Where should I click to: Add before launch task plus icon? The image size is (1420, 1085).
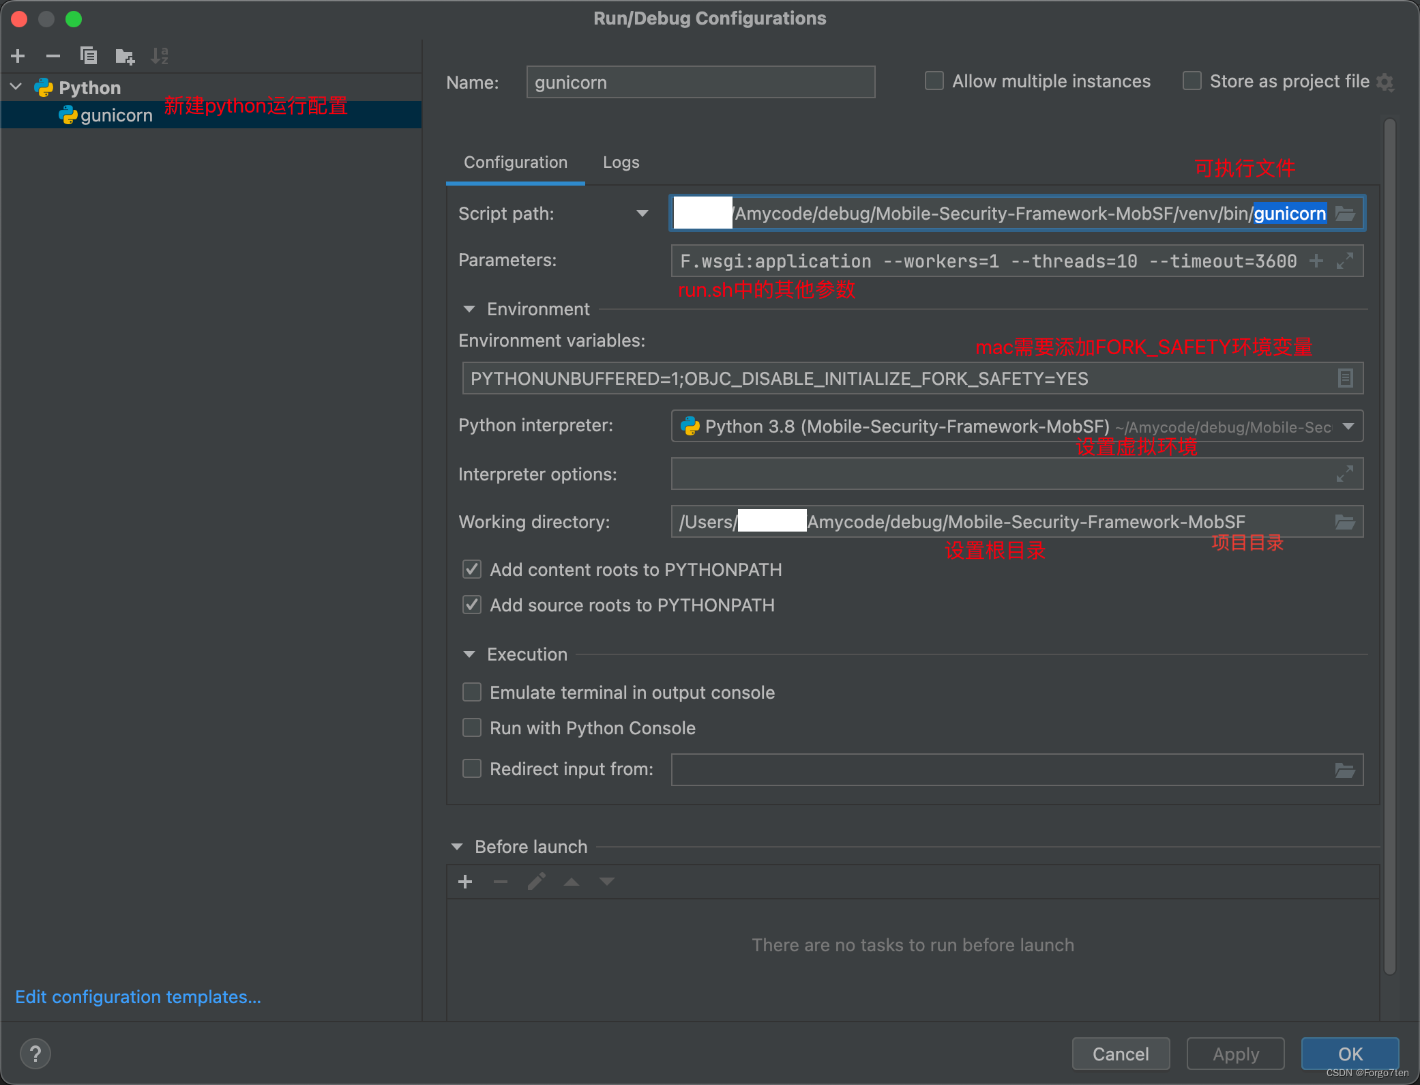[465, 882]
